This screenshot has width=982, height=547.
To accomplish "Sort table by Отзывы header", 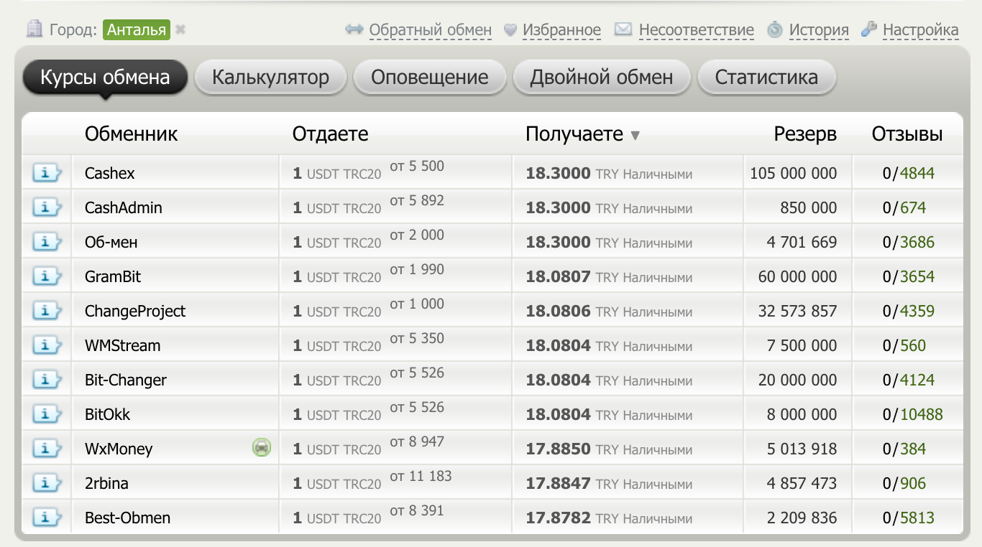I will click(907, 134).
